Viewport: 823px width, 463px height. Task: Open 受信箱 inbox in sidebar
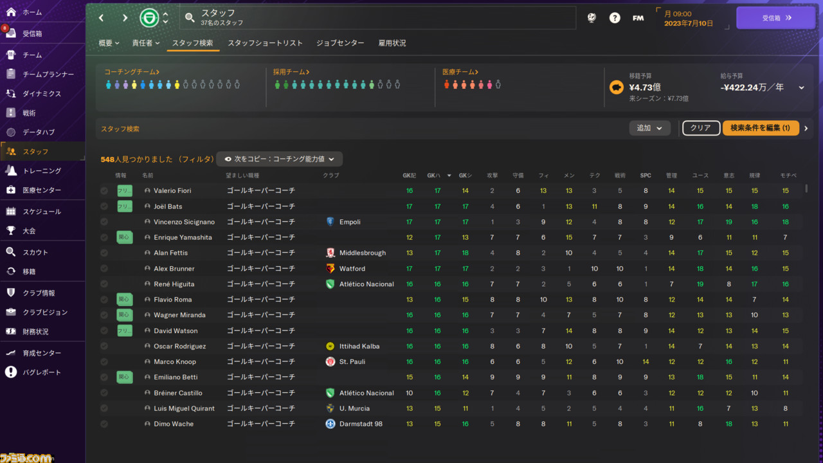pos(32,33)
